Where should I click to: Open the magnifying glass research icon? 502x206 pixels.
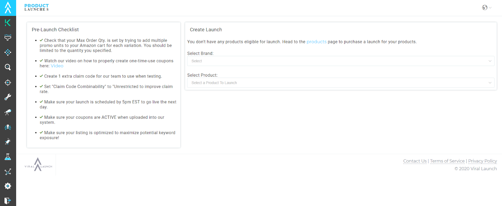[x=8, y=67]
